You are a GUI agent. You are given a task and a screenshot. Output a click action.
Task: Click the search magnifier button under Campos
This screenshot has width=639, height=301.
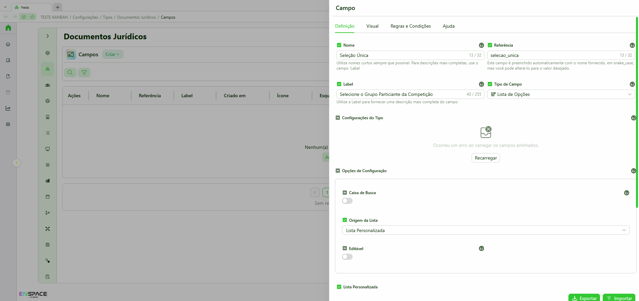70,73
